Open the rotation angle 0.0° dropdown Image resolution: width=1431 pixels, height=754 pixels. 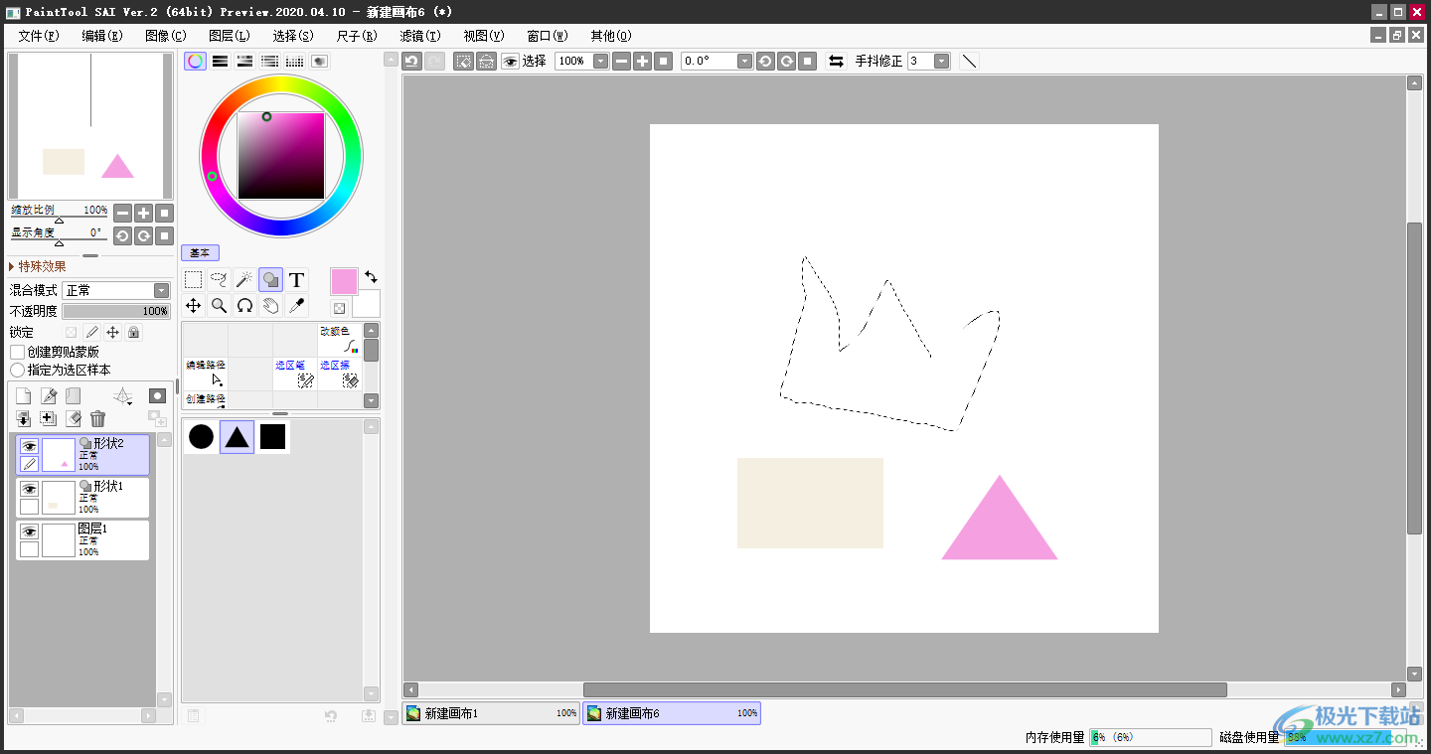point(744,61)
